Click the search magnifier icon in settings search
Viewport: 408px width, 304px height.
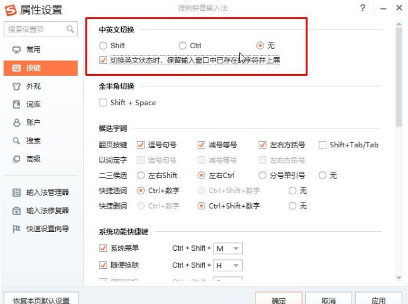pos(70,29)
